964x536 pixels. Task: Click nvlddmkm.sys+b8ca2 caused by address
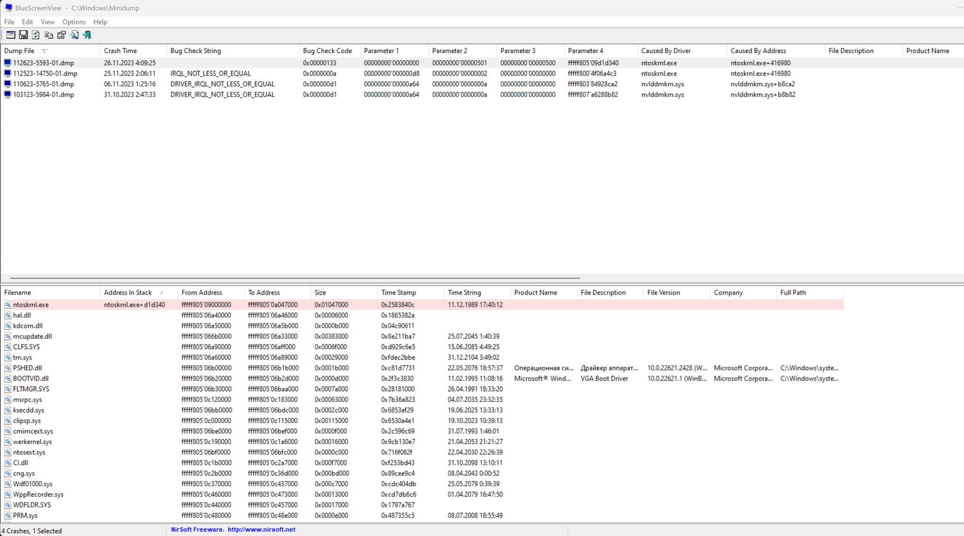tap(763, 84)
